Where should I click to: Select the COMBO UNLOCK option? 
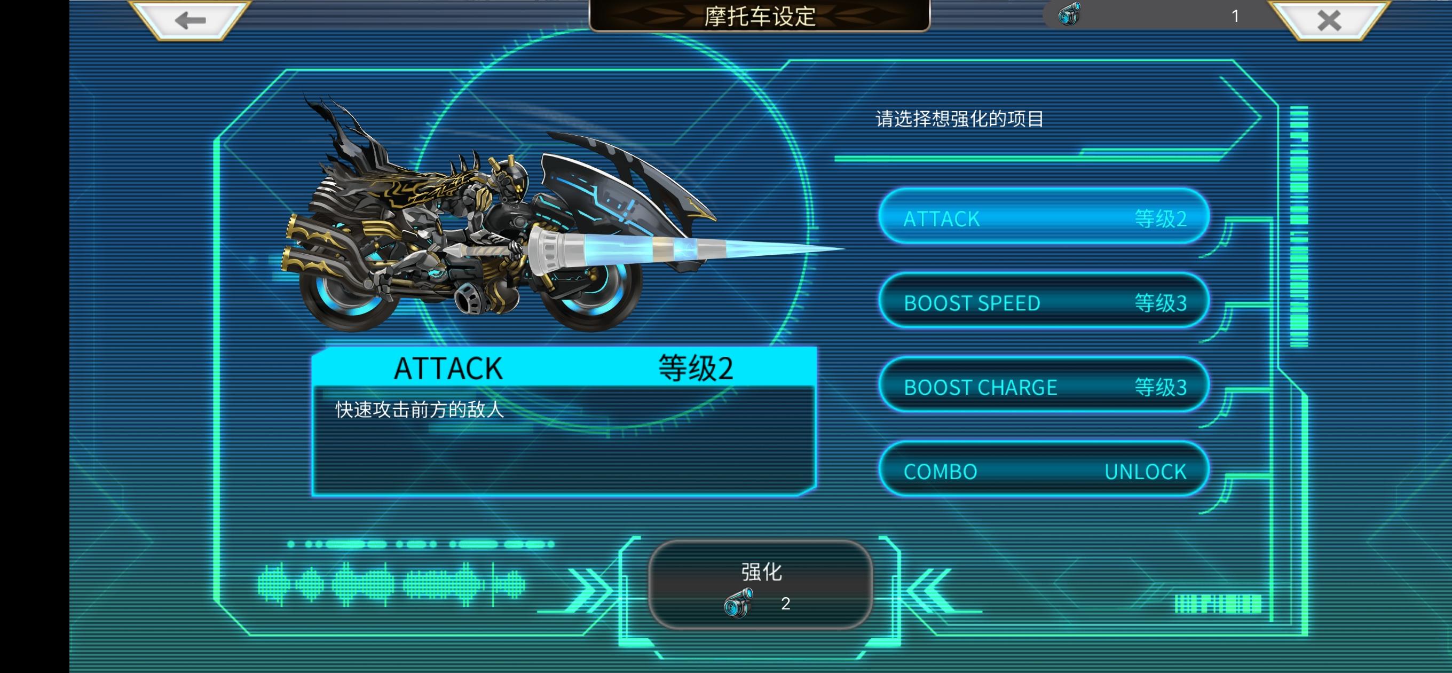point(1044,469)
